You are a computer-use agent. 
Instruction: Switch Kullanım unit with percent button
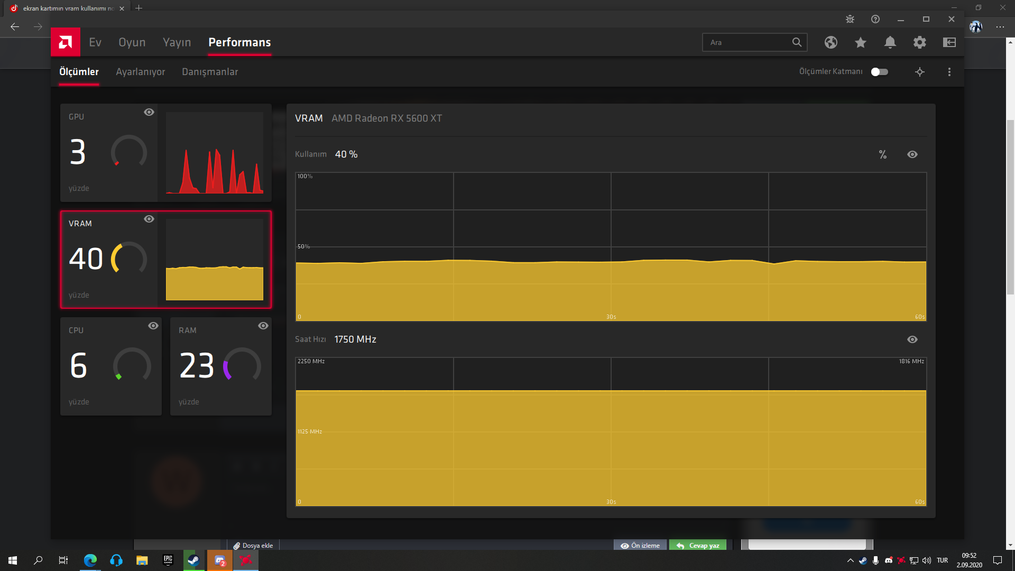[x=883, y=154]
